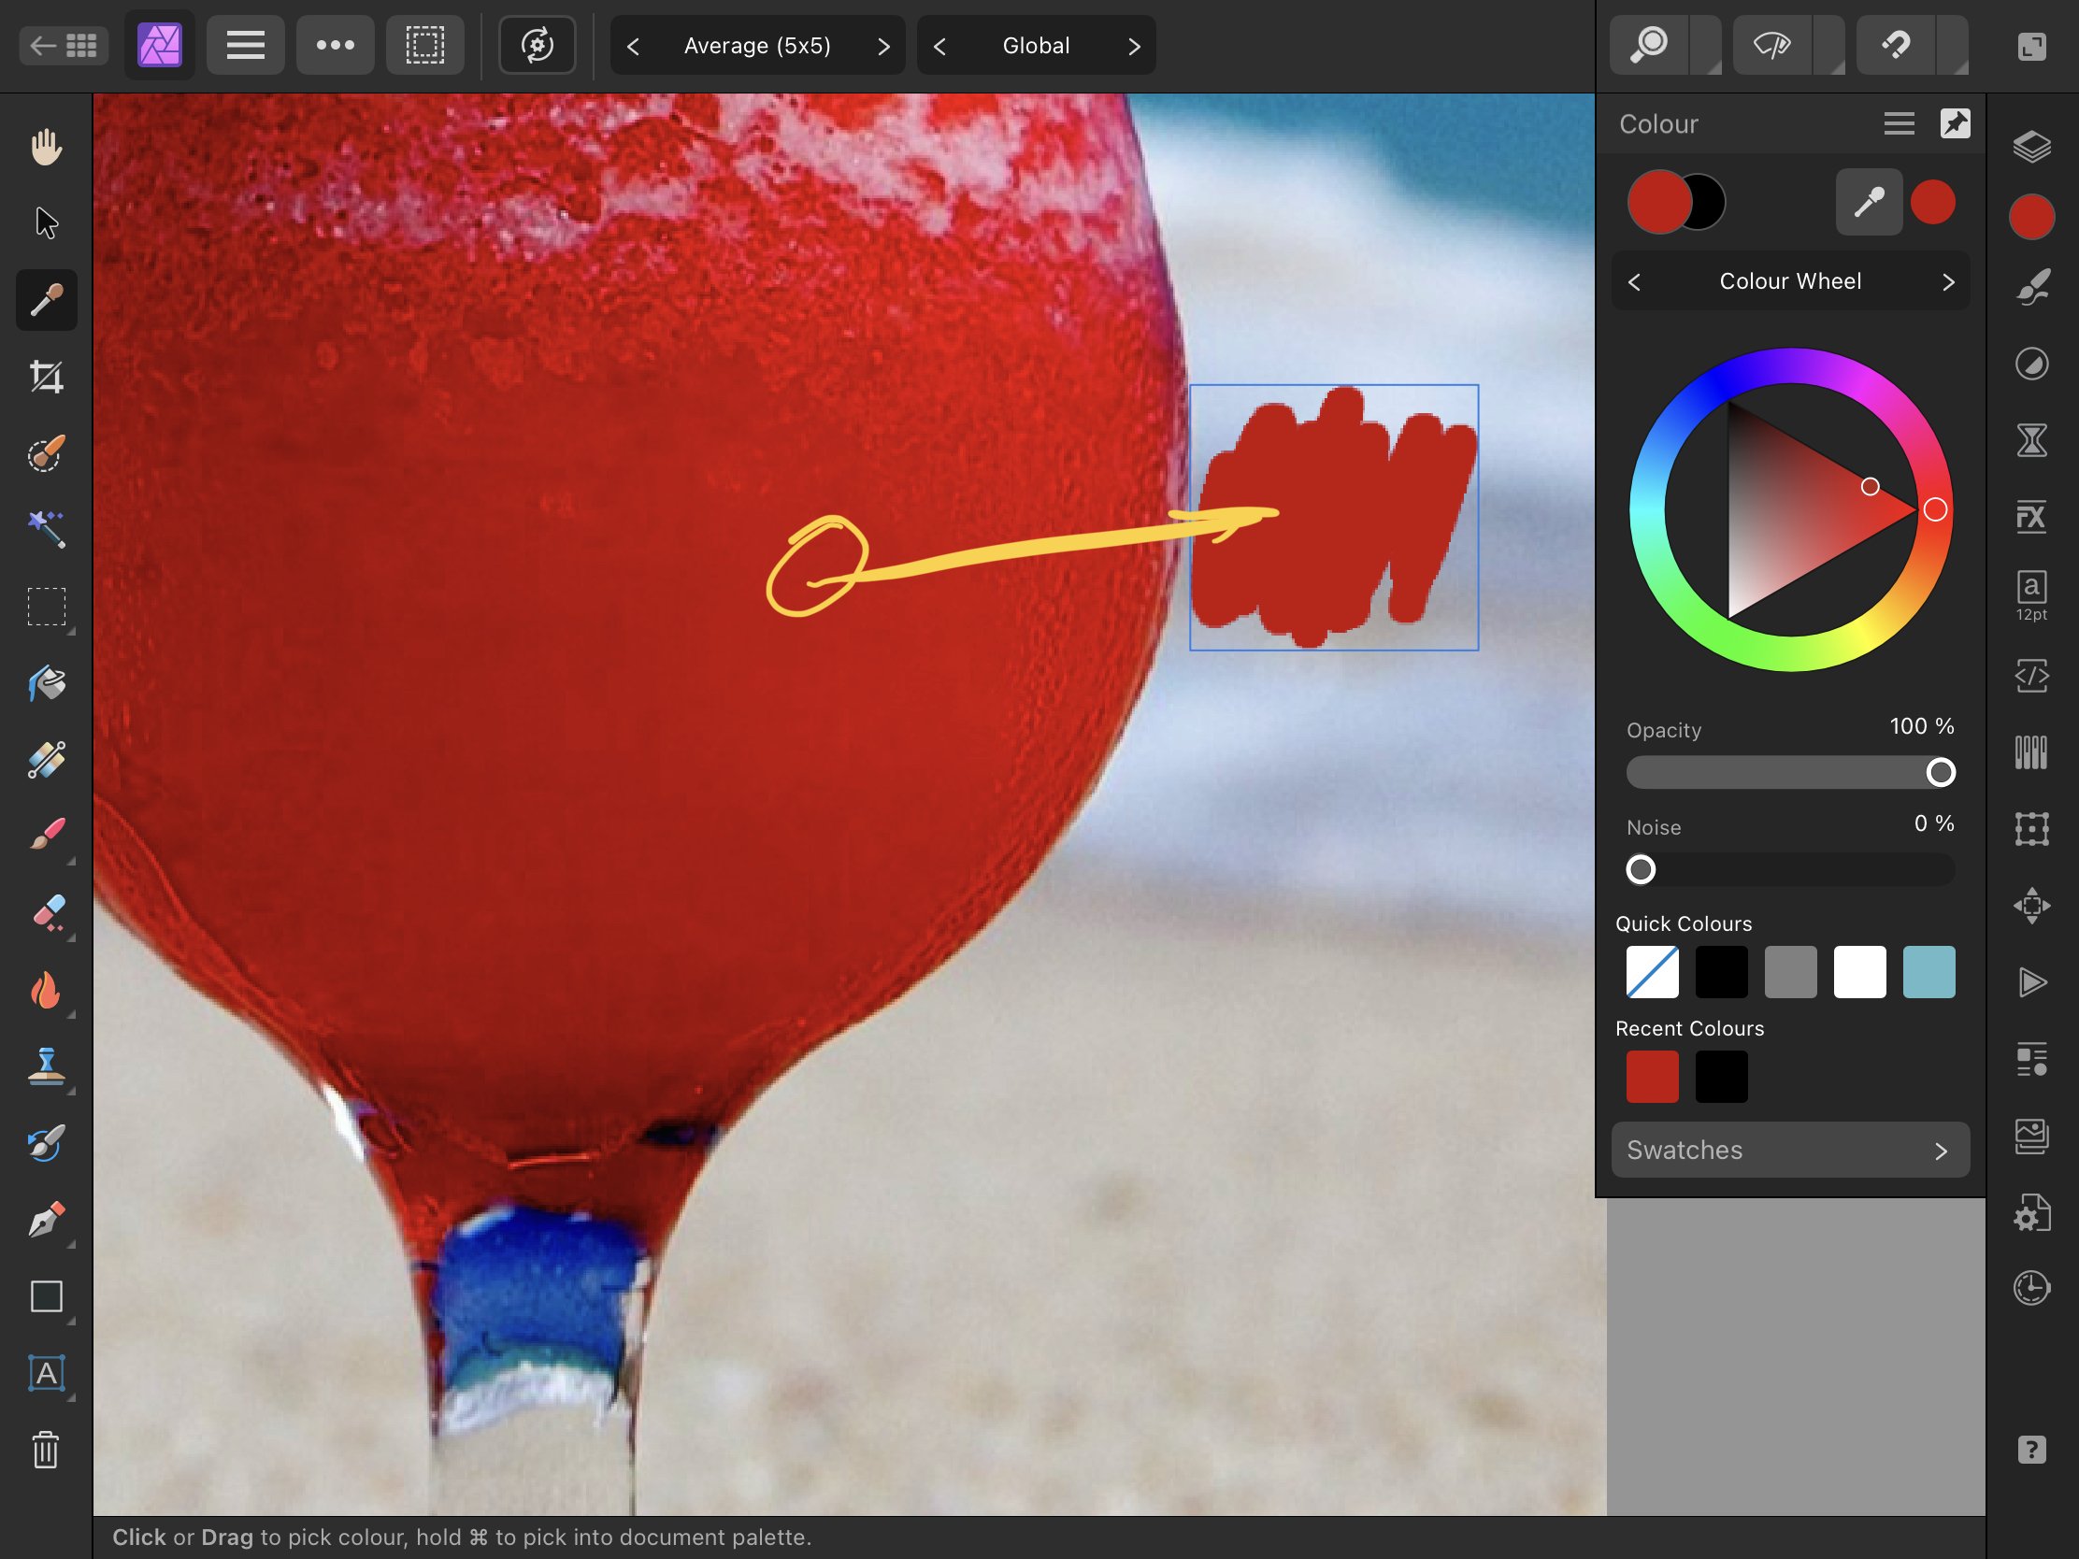Select the Pen tool
Image resolution: width=2079 pixels, height=1559 pixels.
[x=46, y=1220]
